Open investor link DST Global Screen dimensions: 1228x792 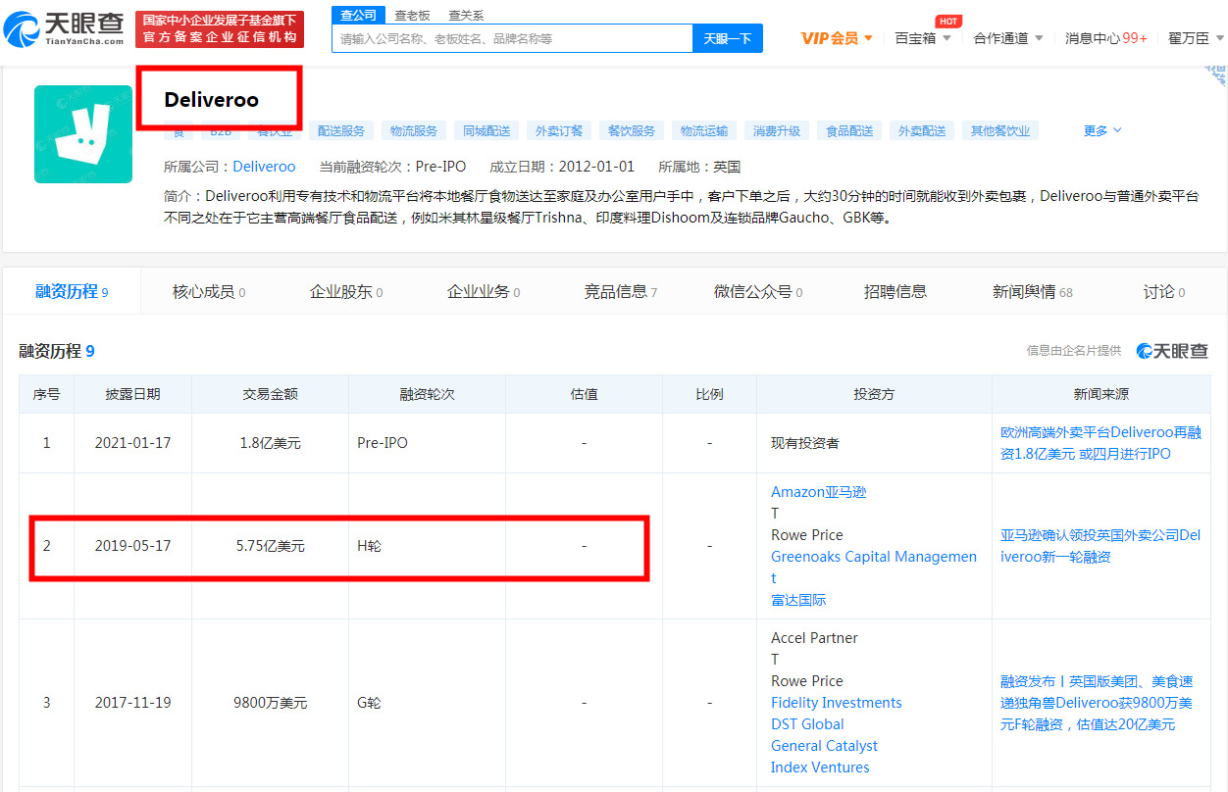pyautogui.click(x=807, y=724)
